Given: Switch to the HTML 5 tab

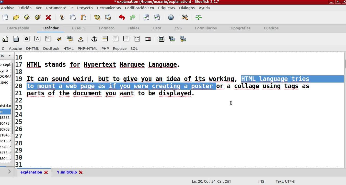Looking at the screenshot, I should pyautogui.click(x=78, y=28).
